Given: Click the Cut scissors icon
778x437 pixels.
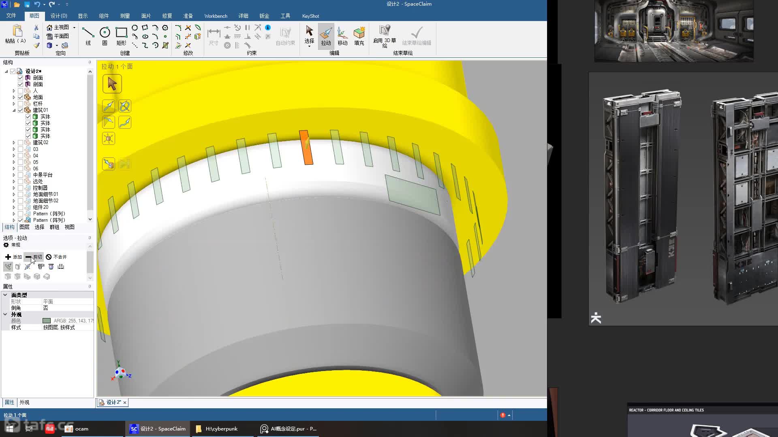Looking at the screenshot, I should pos(36,28).
